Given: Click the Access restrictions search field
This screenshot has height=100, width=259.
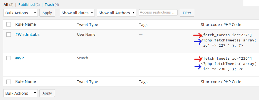Looking at the screenshot, I should [x=158, y=12].
